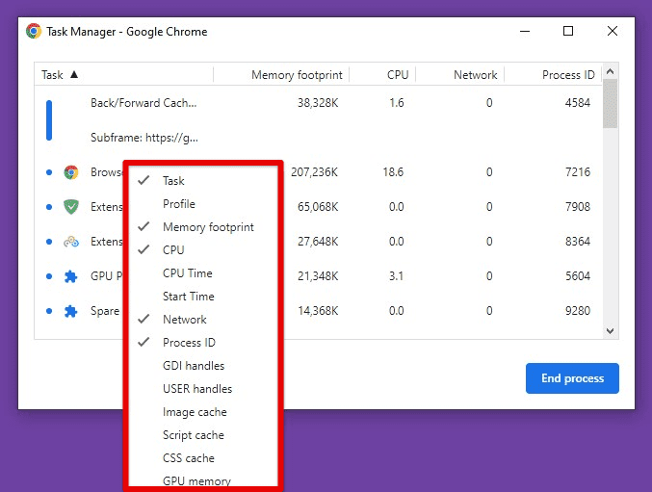Click the CPU value 1.6
652x492 pixels.
396,103
